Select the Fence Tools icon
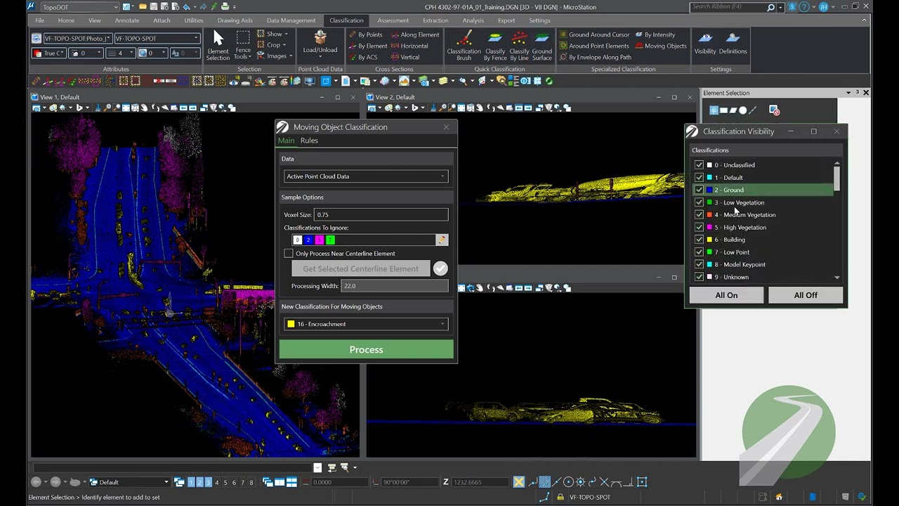 tap(243, 45)
